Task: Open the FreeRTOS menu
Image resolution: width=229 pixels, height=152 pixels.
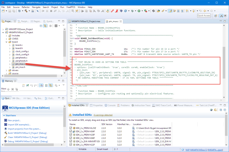Action: point(71,7)
